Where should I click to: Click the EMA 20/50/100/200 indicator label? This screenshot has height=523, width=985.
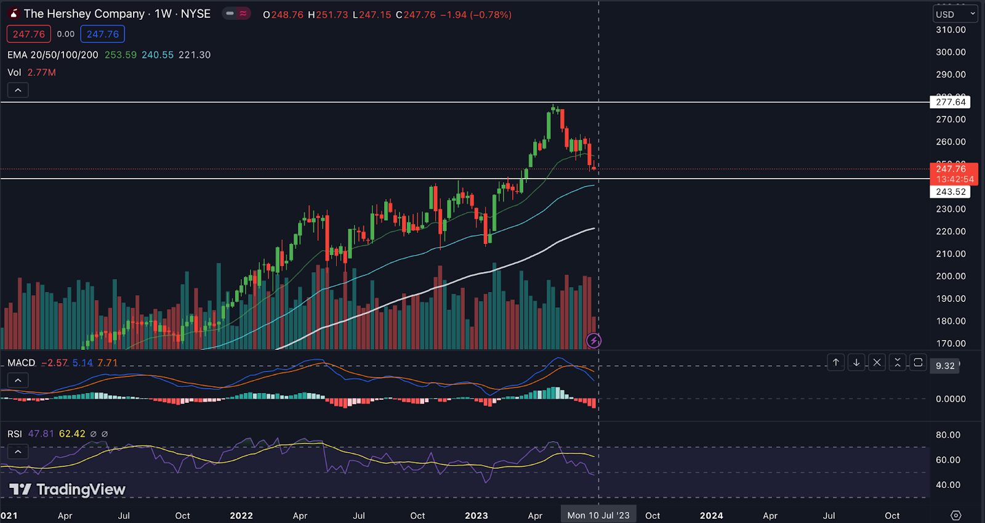tap(53, 55)
